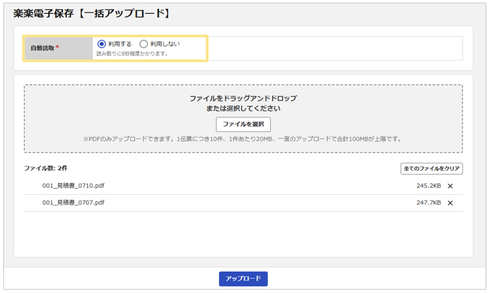Click the blue アップロード button
The width and height of the screenshot is (489, 293).
243,278
